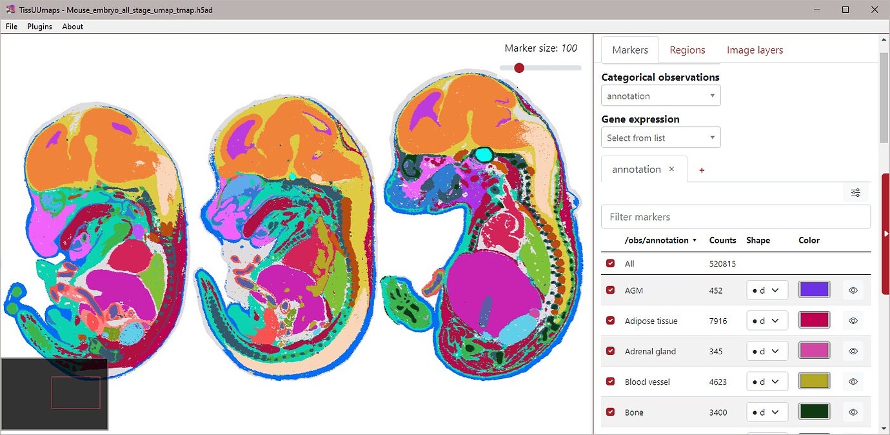Add a new marker tab with the plus icon
Screen dimensions: 890x435
pyautogui.click(x=701, y=169)
